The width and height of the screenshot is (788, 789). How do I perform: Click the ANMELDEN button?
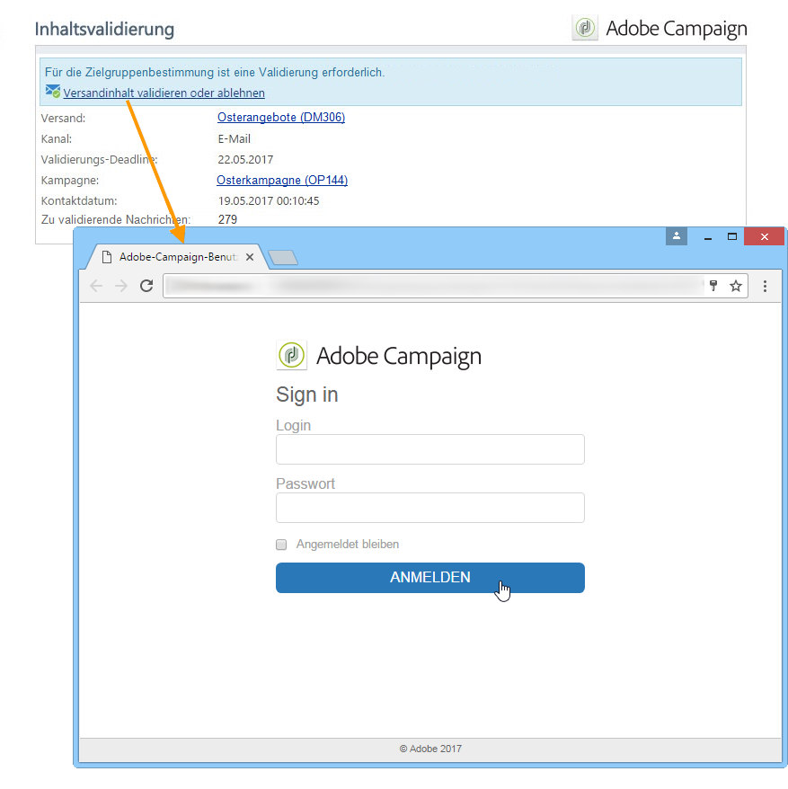tap(430, 578)
